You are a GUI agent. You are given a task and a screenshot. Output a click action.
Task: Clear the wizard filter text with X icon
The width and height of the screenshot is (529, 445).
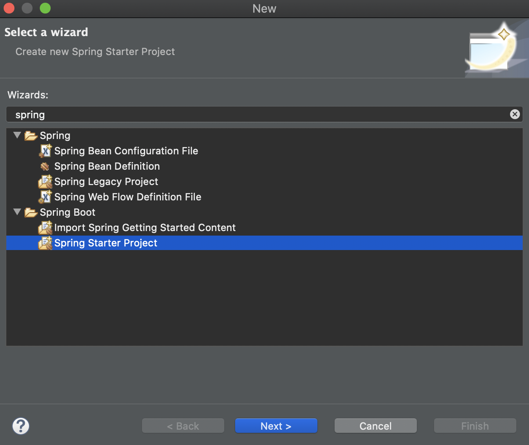[x=515, y=114]
